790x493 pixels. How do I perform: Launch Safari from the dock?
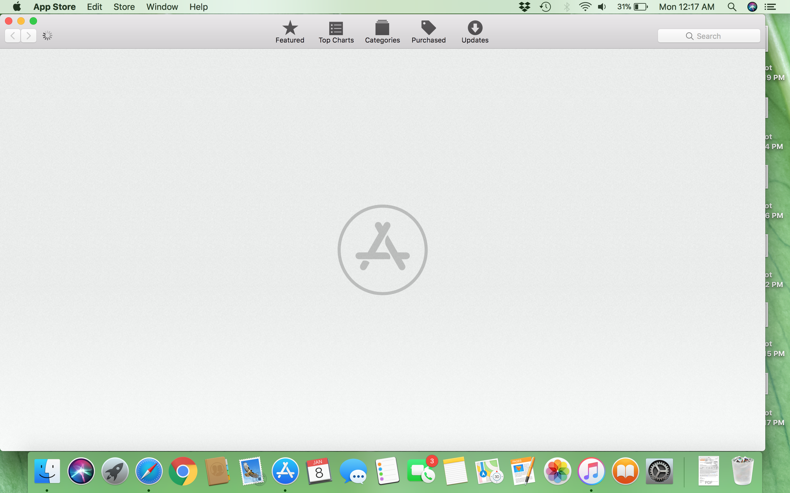point(149,471)
